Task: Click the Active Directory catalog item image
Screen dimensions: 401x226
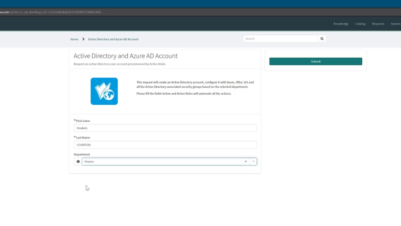Action: [104, 91]
